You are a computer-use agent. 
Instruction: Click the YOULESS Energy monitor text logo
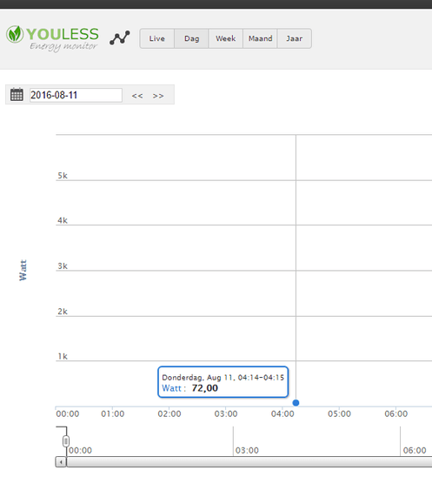pyautogui.click(x=63, y=38)
